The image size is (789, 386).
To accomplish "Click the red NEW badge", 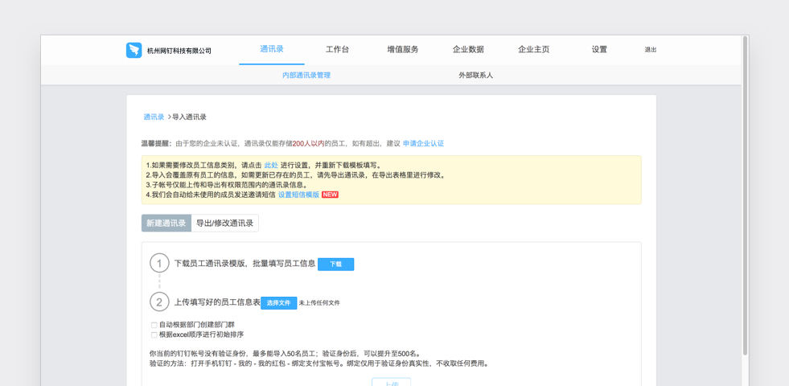I will click(x=330, y=195).
